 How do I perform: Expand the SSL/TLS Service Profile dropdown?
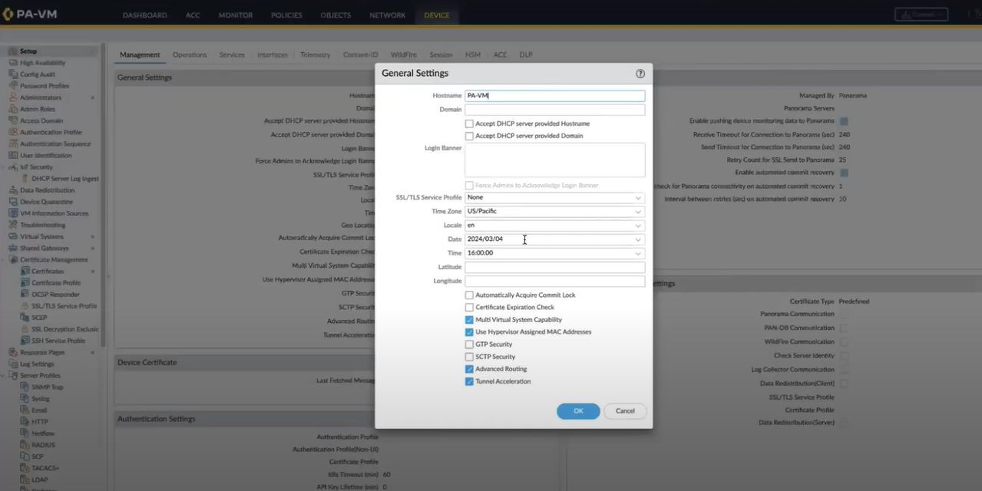[x=637, y=198]
